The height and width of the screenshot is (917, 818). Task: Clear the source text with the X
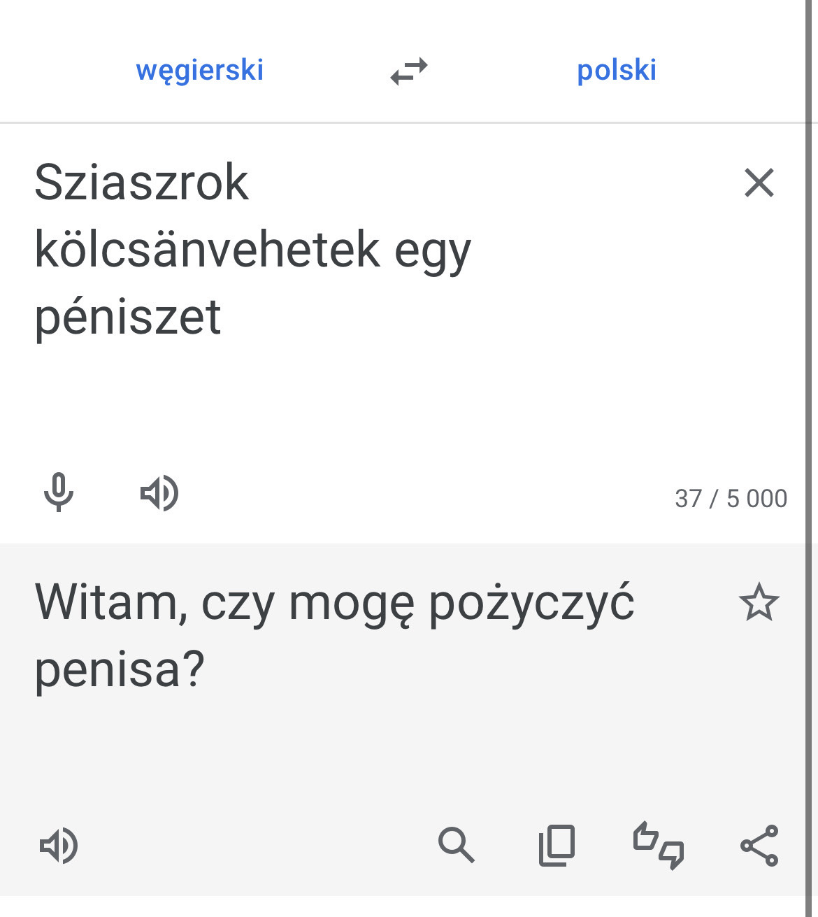(759, 183)
